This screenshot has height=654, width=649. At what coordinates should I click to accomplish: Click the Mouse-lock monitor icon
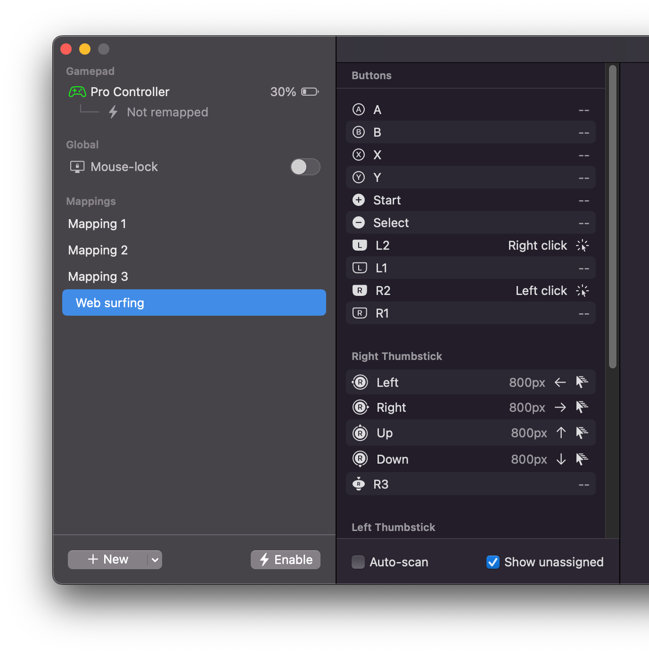77,167
